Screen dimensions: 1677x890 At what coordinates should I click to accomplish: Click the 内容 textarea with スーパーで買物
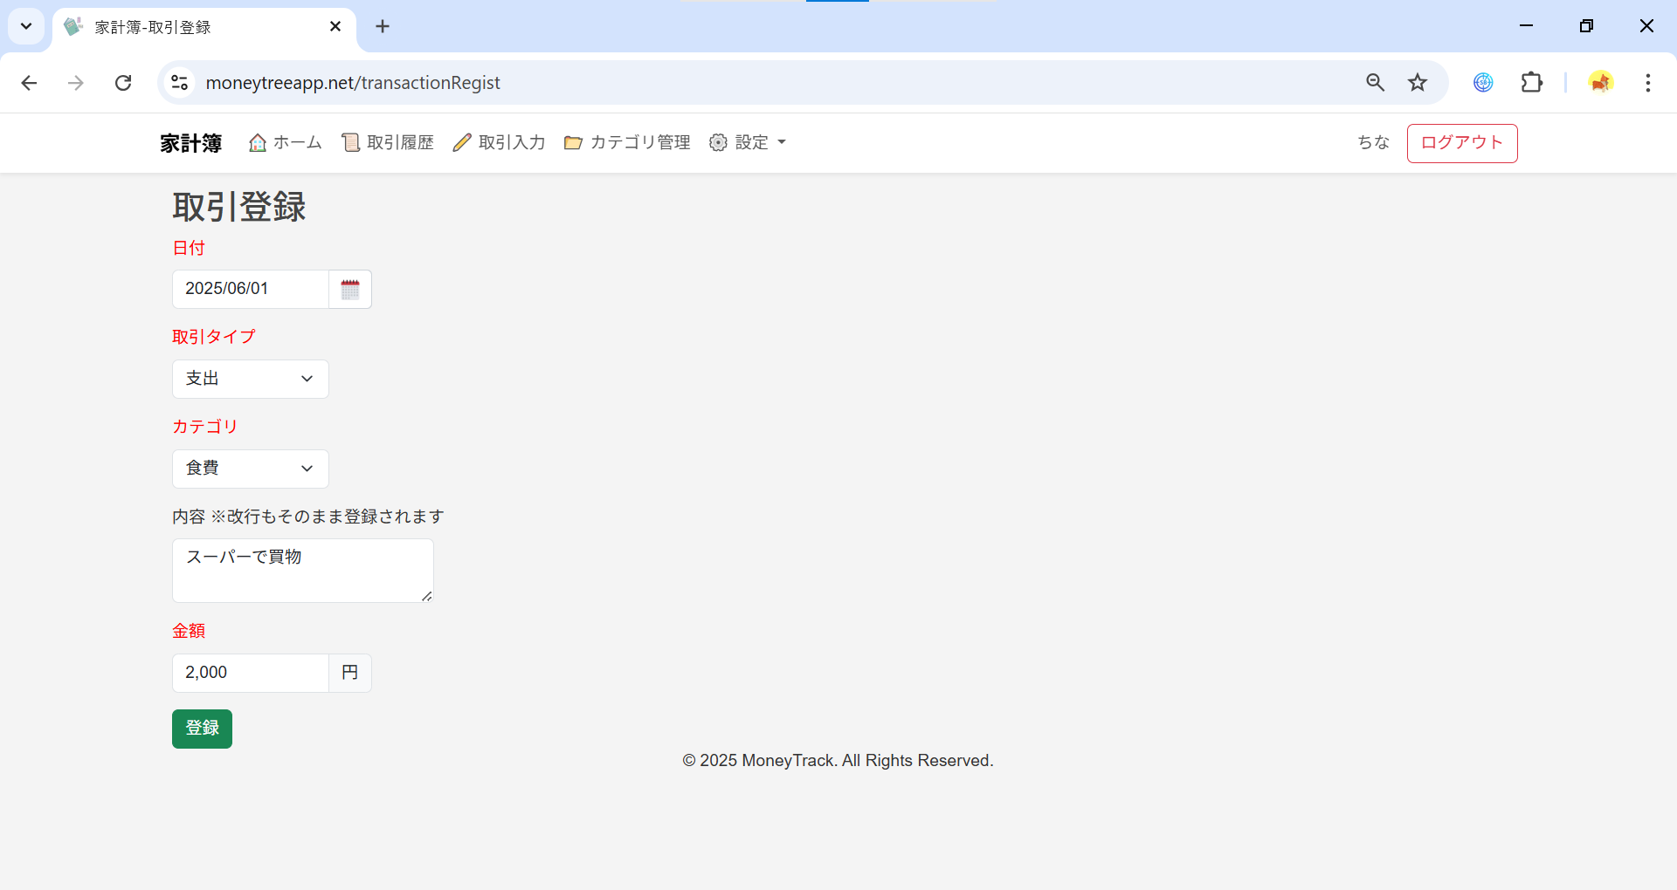303,571
